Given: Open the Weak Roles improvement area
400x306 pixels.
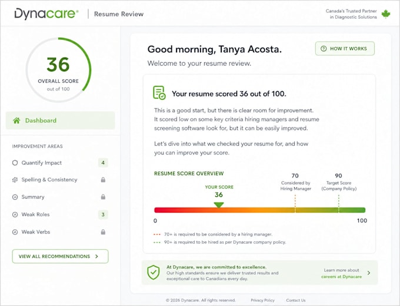Looking at the screenshot, I should click(x=60, y=214).
